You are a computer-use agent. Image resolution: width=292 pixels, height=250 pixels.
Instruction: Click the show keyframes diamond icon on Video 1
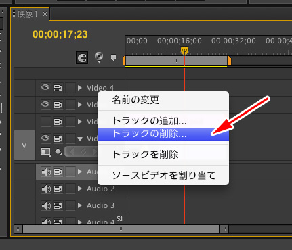[58, 152]
